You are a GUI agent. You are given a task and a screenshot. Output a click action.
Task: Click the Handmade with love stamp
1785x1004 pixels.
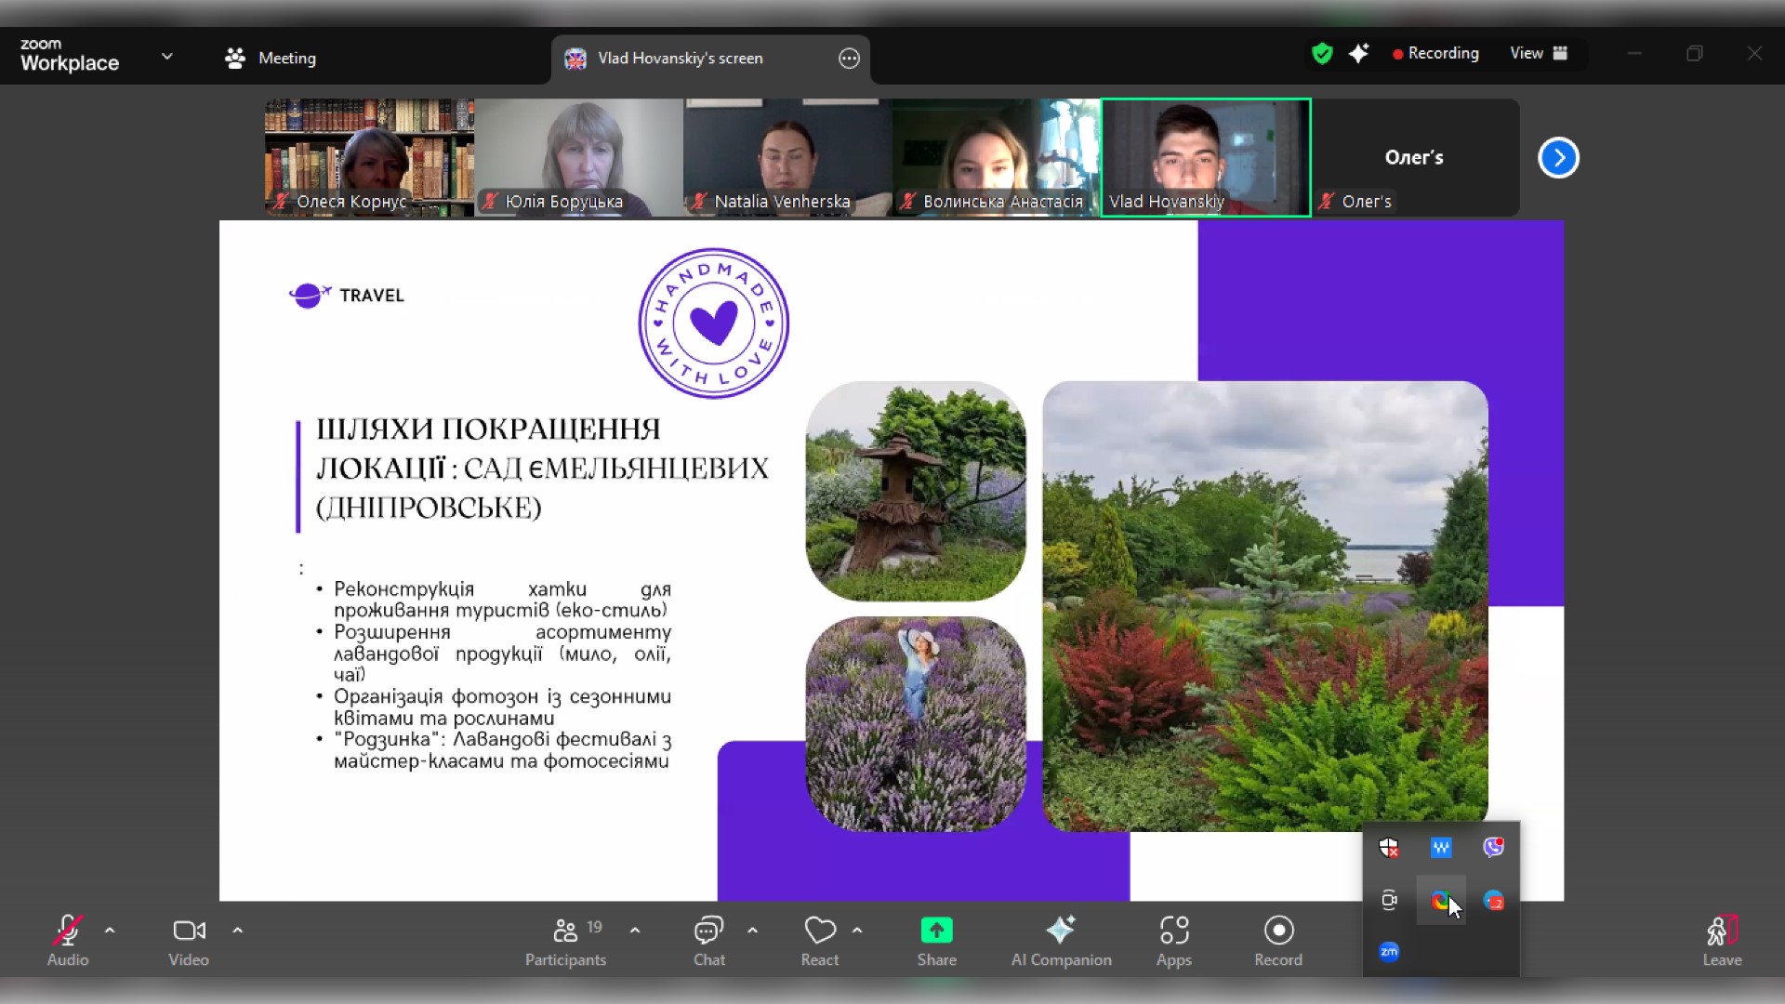coord(714,323)
